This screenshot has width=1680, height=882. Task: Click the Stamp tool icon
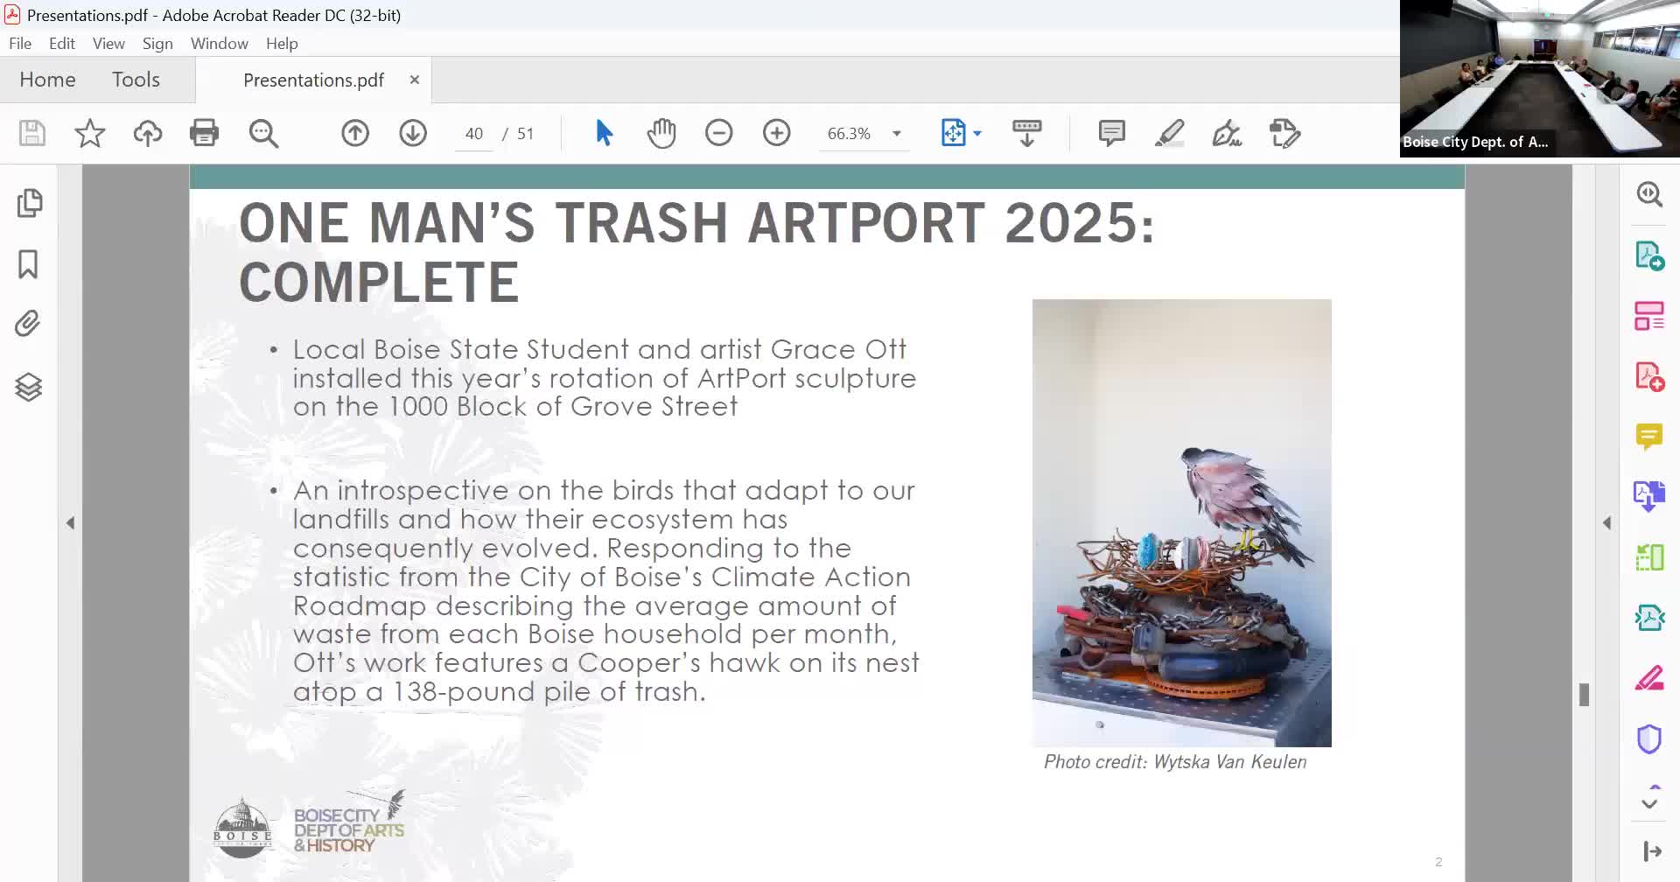1284,133
